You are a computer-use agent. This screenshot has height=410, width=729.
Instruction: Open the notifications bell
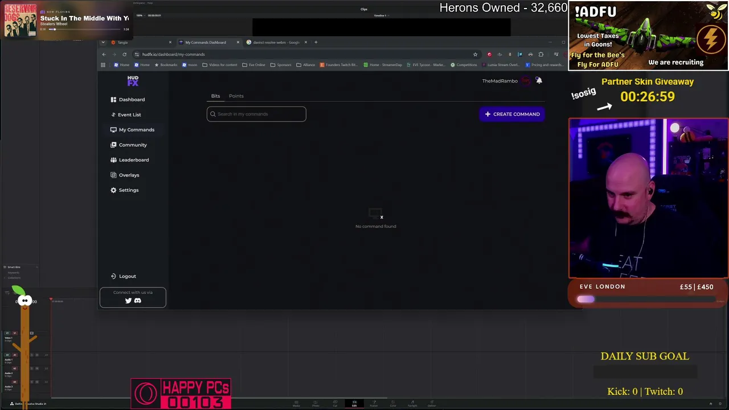tap(539, 81)
